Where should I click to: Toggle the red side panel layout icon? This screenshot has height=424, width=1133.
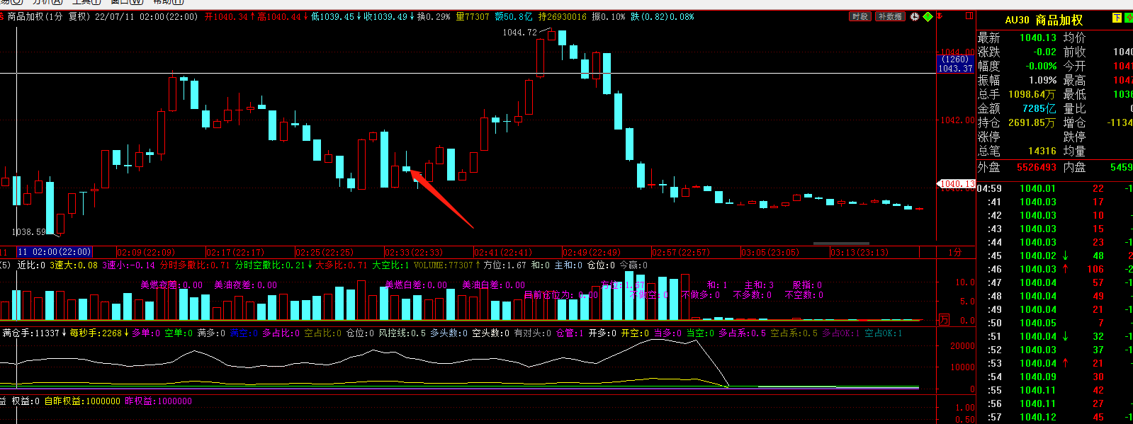[x=970, y=16]
